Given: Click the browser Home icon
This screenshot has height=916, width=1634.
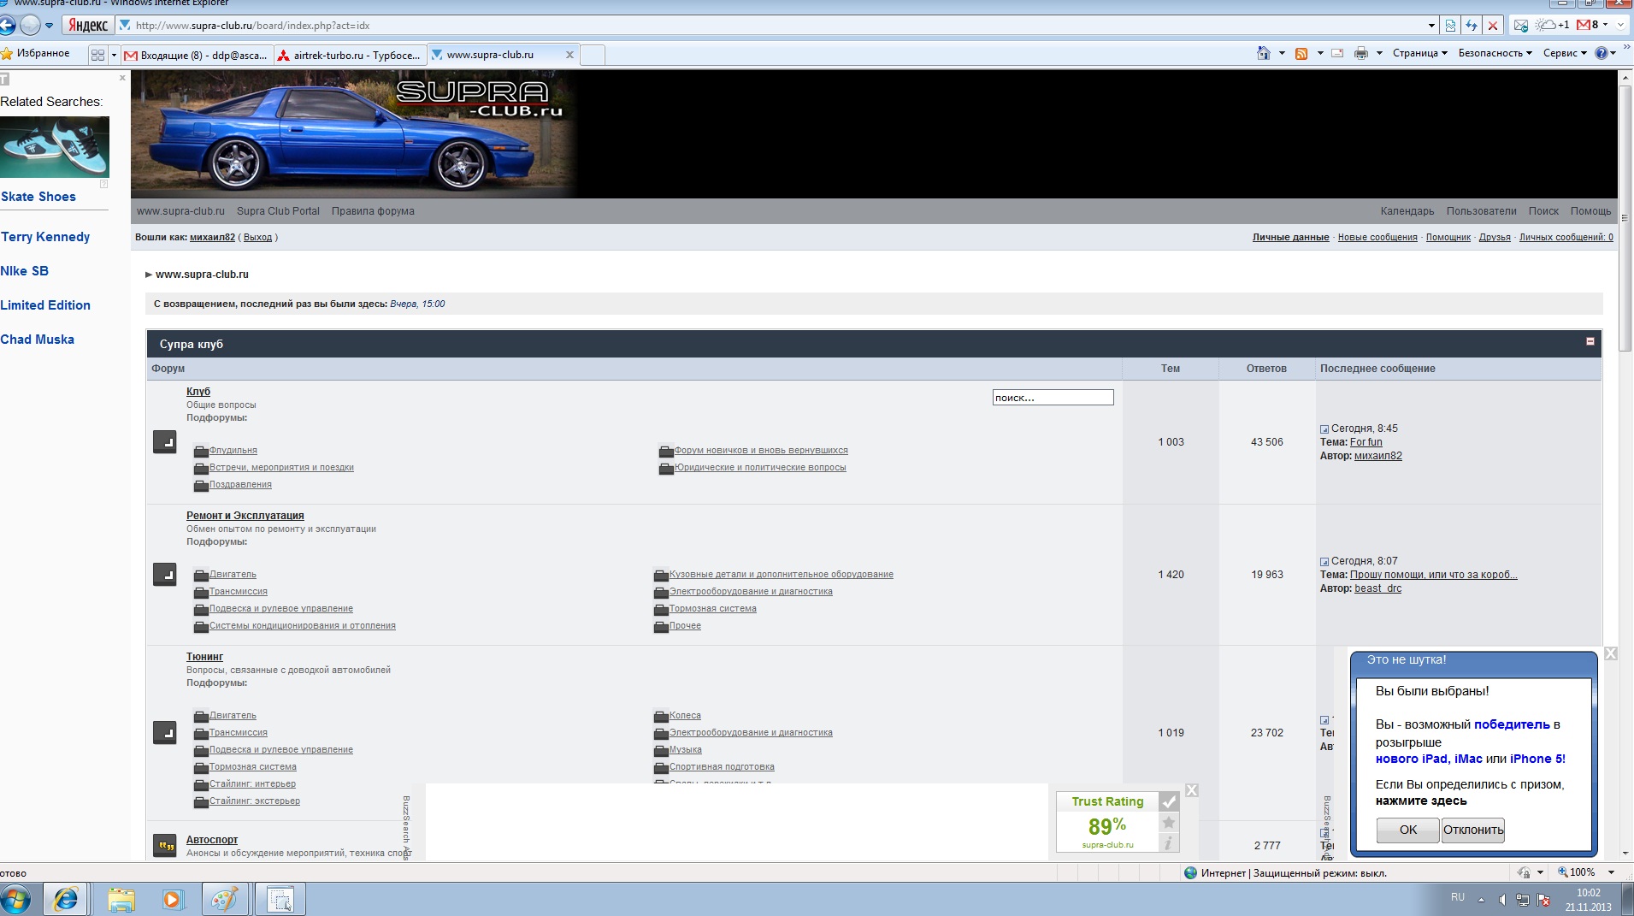Looking at the screenshot, I should tap(1263, 53).
